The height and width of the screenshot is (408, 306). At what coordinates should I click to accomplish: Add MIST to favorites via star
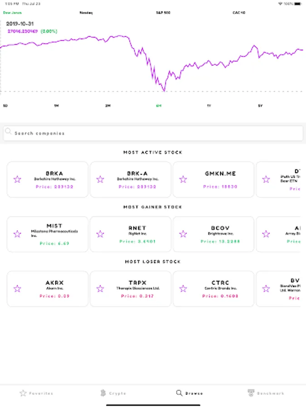coord(17,234)
